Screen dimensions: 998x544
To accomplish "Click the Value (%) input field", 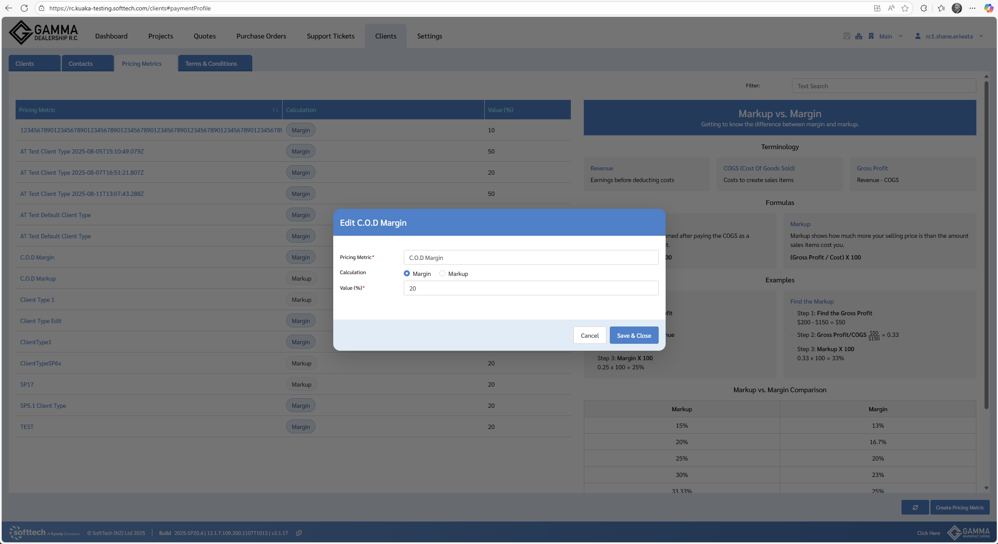I will pos(531,288).
